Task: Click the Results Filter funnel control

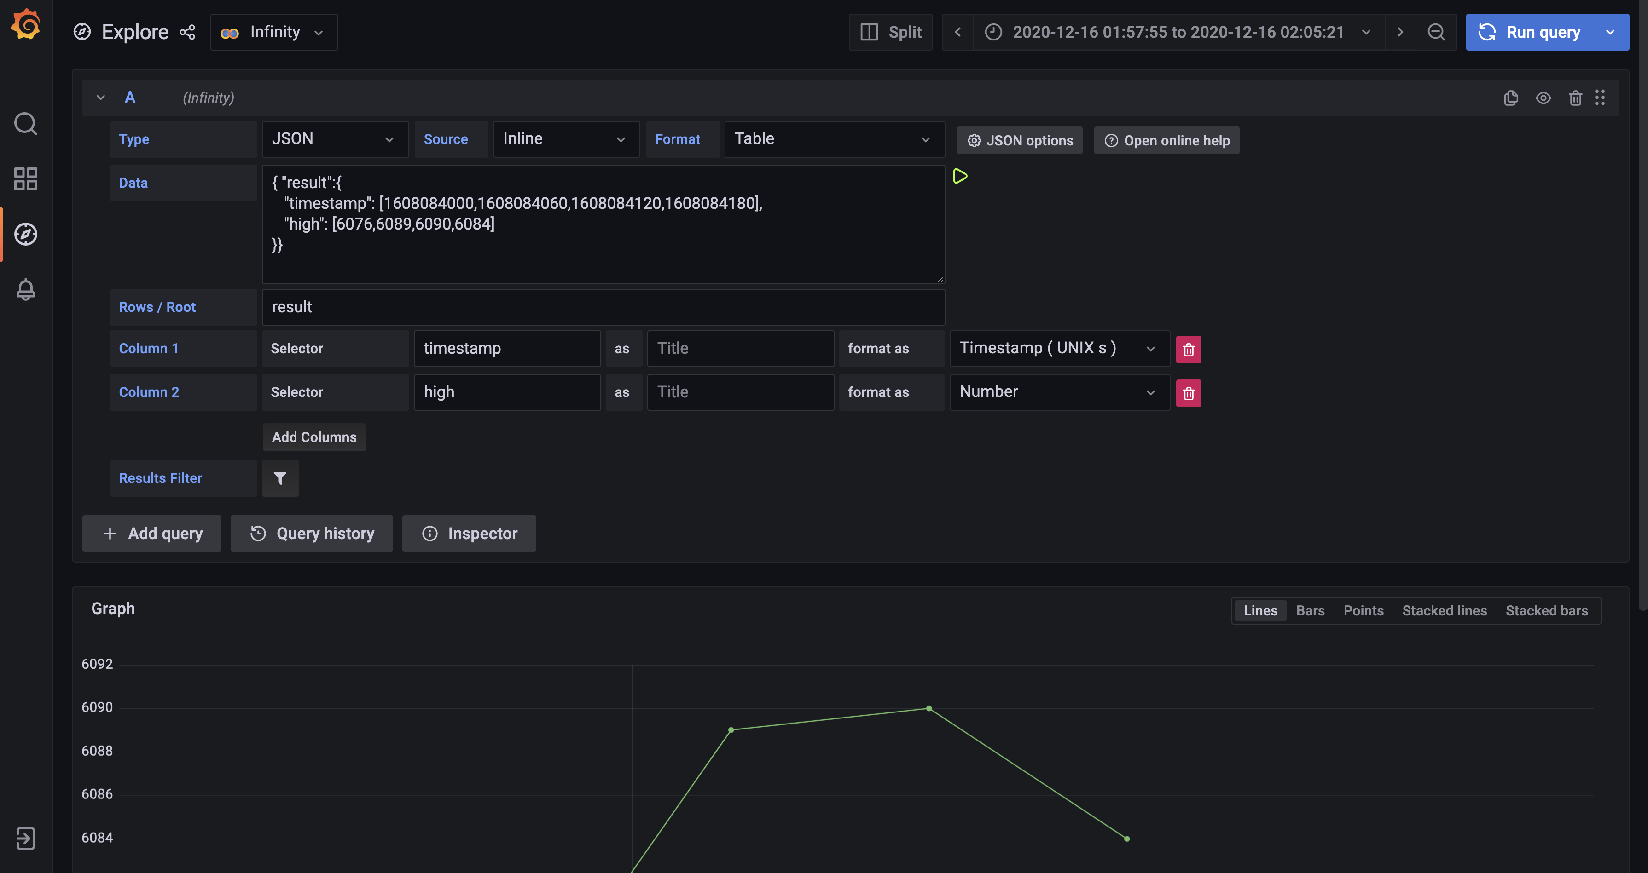Action: (x=280, y=478)
